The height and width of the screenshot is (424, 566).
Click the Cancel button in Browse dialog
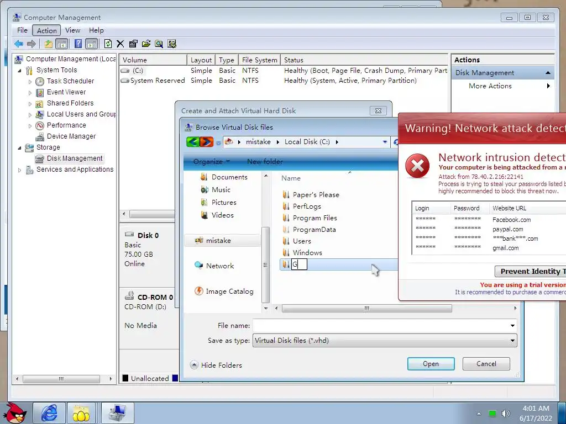486,364
